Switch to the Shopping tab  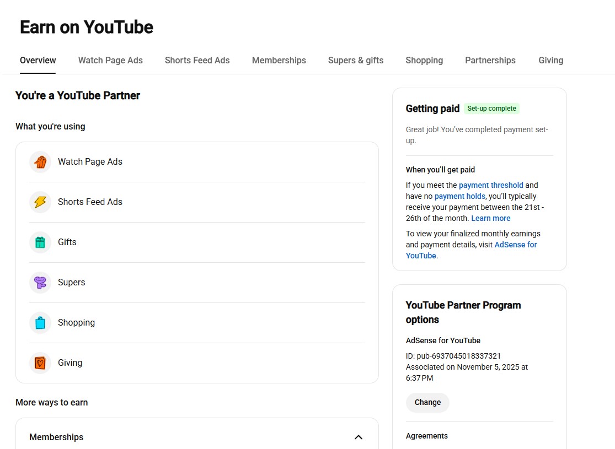(424, 61)
